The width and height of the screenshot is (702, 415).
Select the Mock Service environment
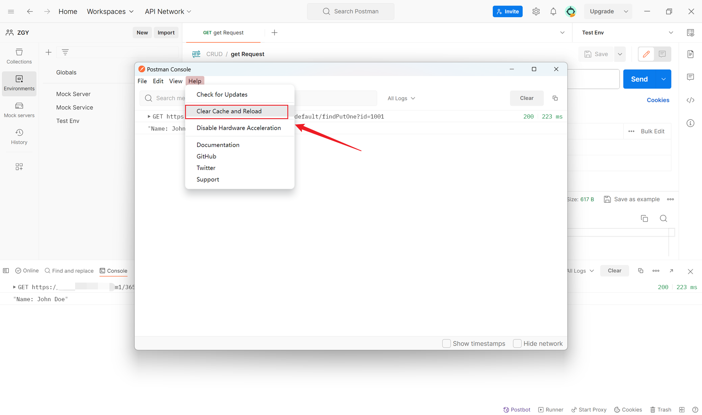75,108
